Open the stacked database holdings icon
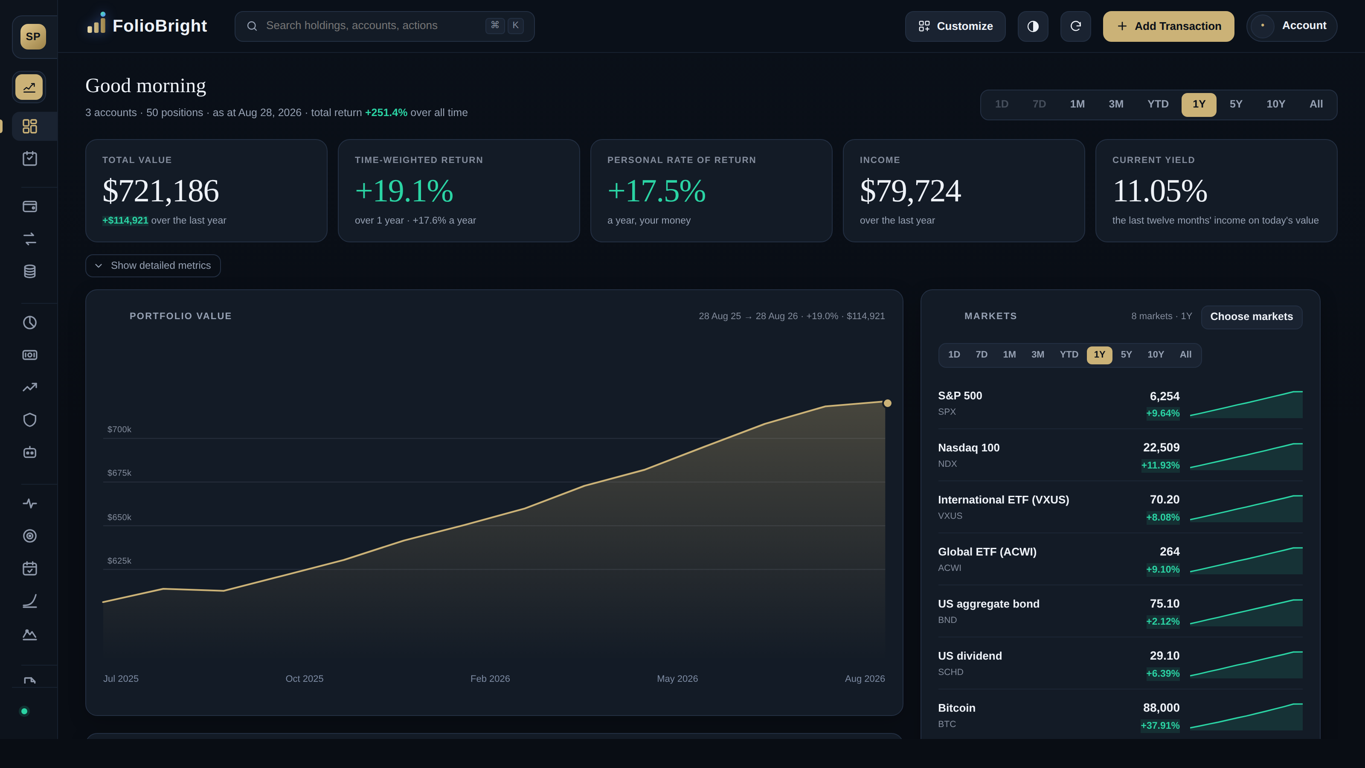Image resolution: width=1365 pixels, height=768 pixels. pos(30,271)
